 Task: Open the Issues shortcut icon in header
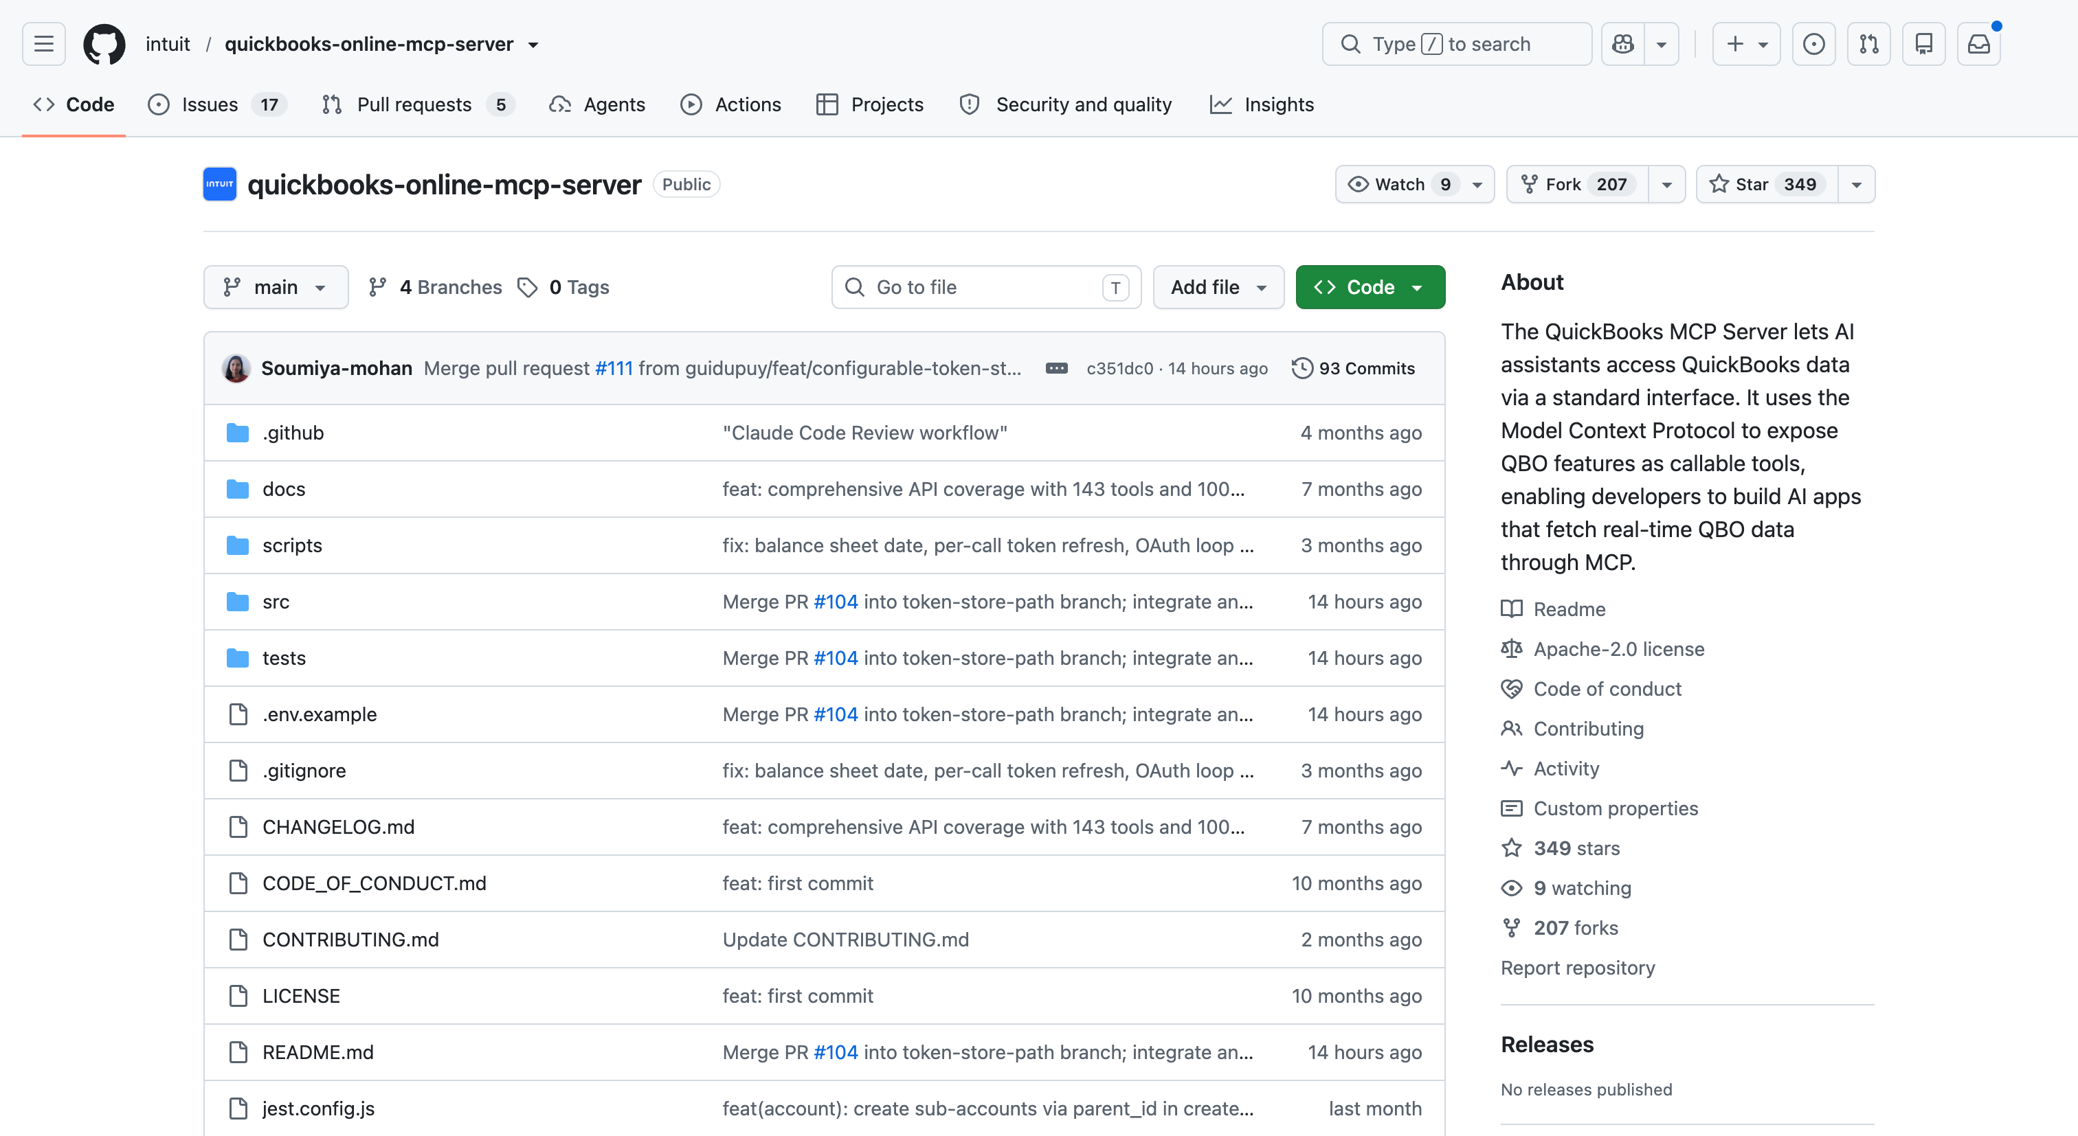tap(1813, 43)
